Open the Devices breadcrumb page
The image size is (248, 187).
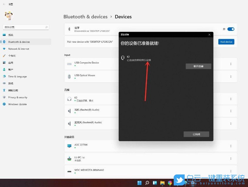tap(123, 17)
